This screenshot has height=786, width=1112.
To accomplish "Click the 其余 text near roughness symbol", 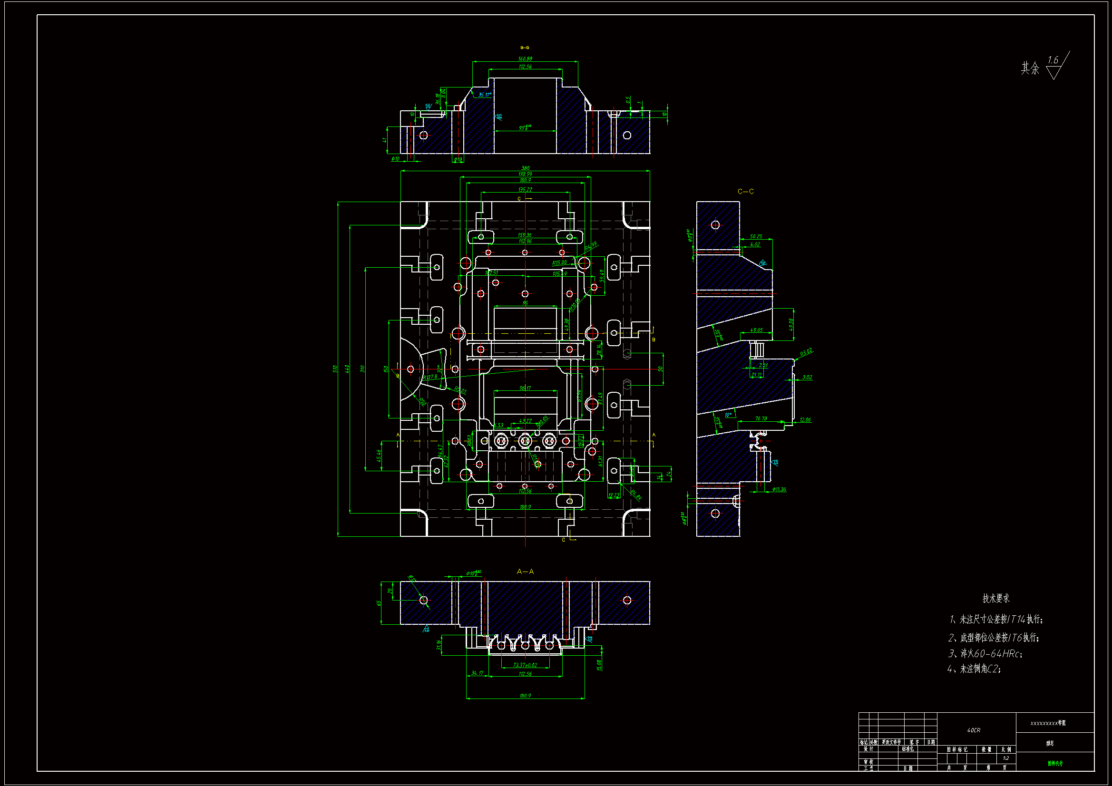I will [x=1030, y=68].
